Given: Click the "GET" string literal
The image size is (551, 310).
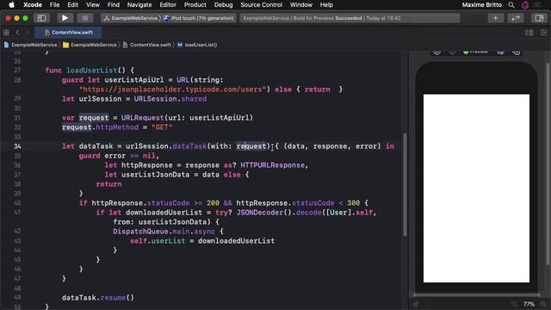Looking at the screenshot, I should pos(162,127).
